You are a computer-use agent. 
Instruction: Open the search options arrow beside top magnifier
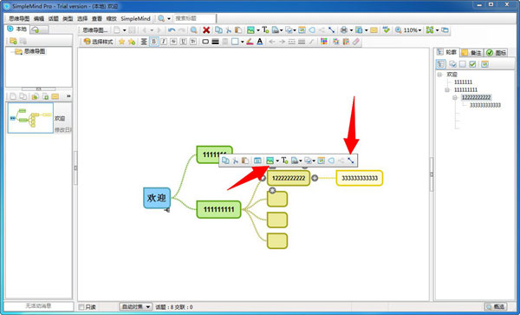pos(169,18)
